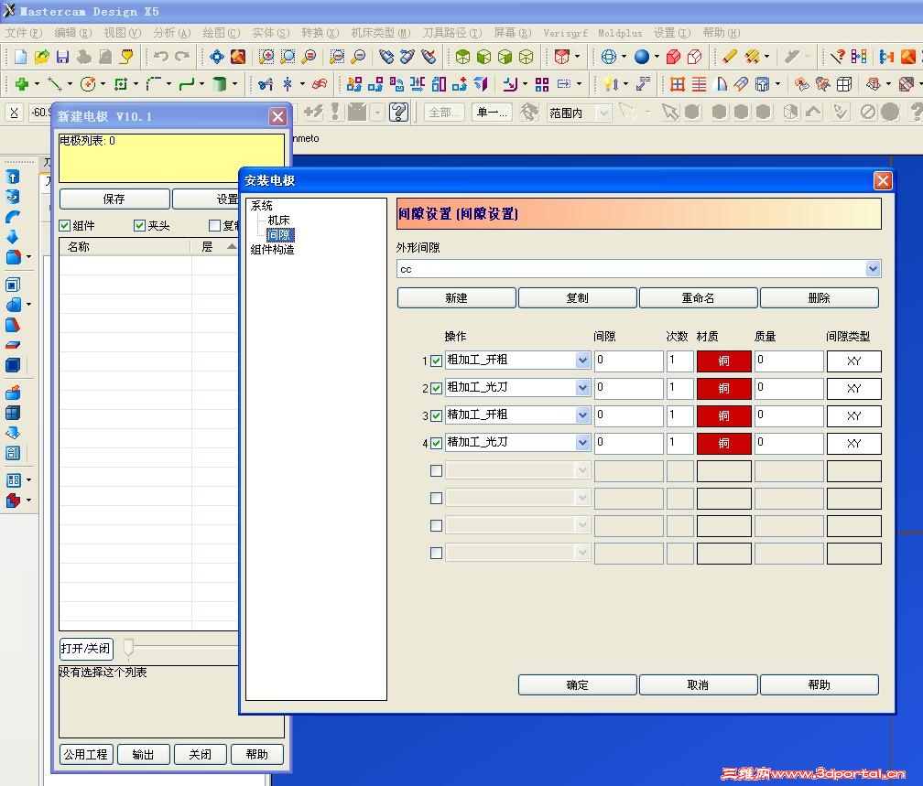Save the file via floppy disk icon

pyautogui.click(x=62, y=57)
